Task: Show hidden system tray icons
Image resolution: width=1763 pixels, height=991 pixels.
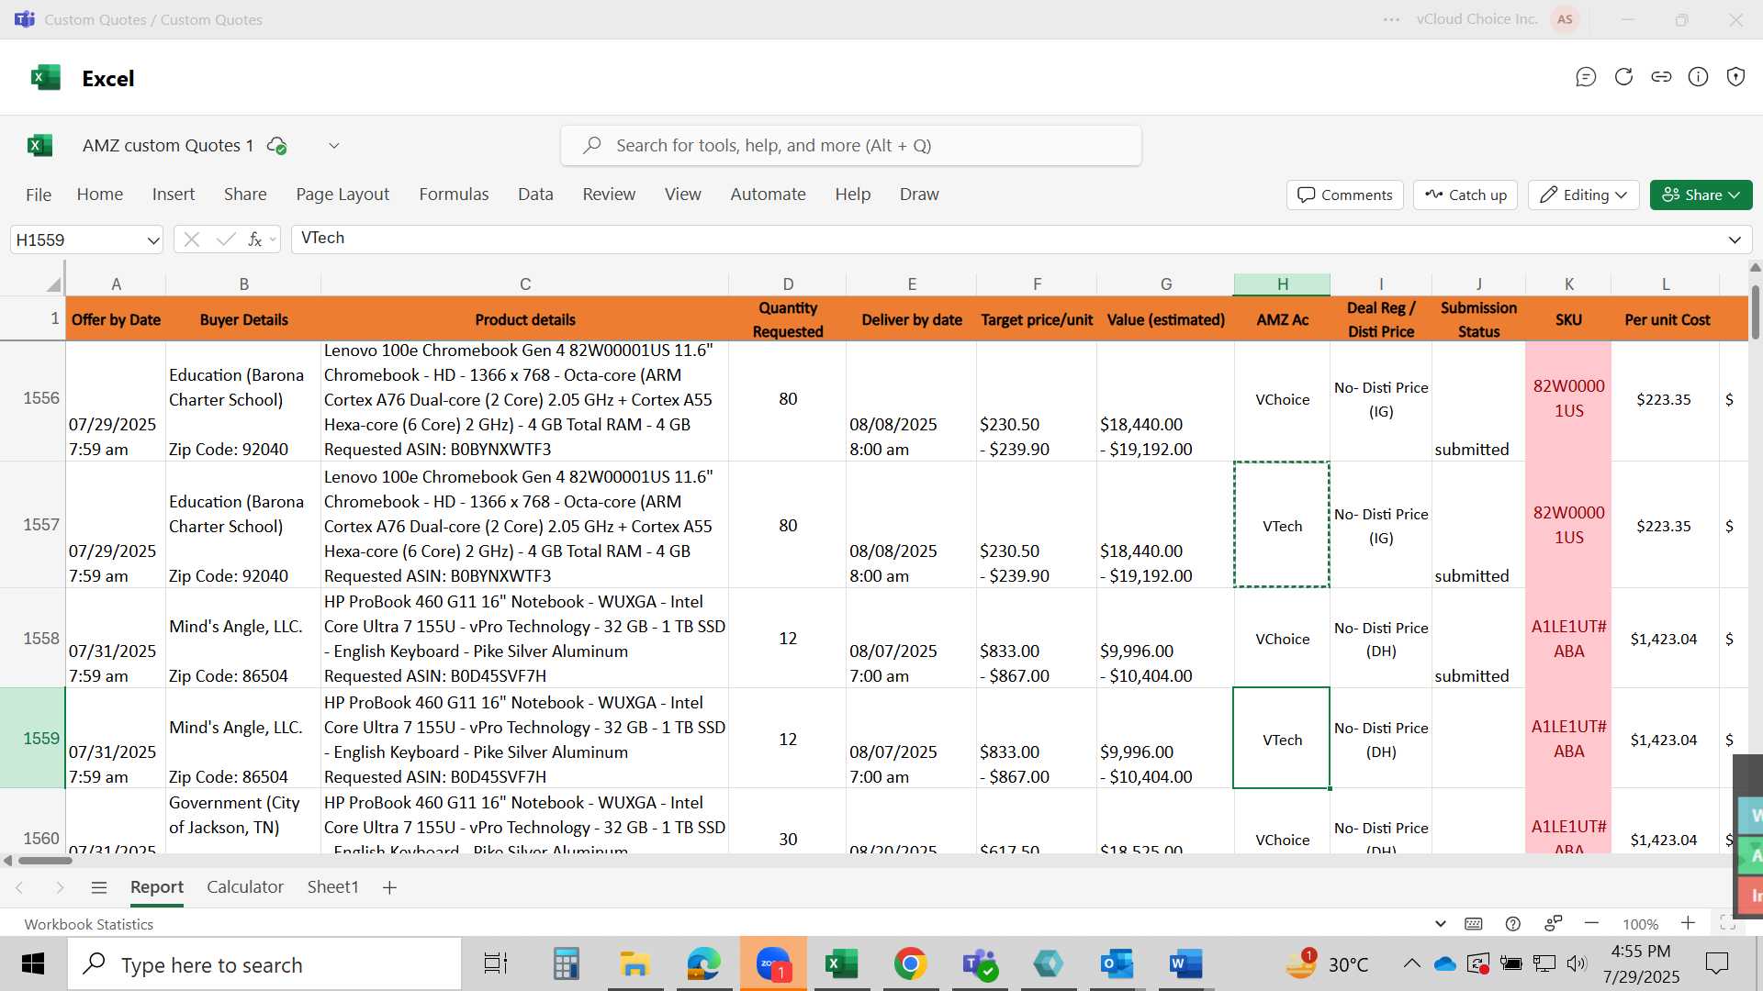Action: coord(1411,963)
